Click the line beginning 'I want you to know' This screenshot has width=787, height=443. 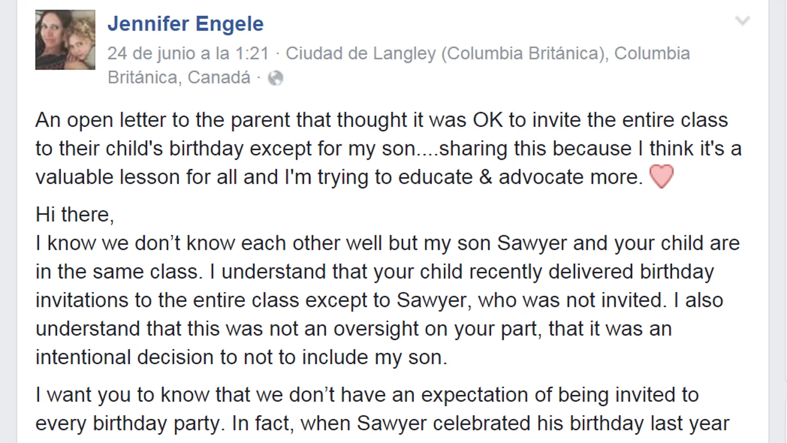367,395
